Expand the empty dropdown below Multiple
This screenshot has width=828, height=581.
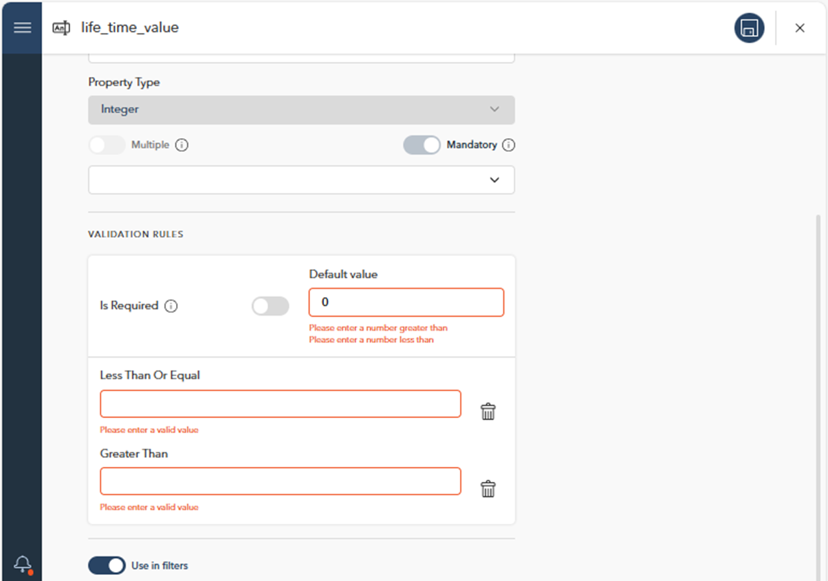pos(301,179)
